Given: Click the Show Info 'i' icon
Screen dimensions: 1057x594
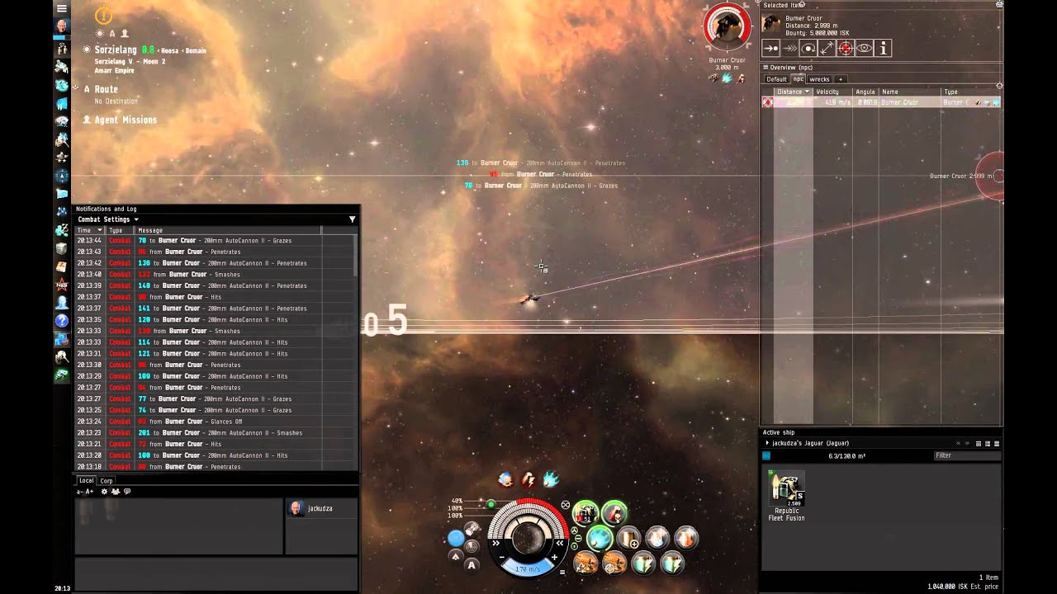Looking at the screenshot, I should [x=884, y=49].
